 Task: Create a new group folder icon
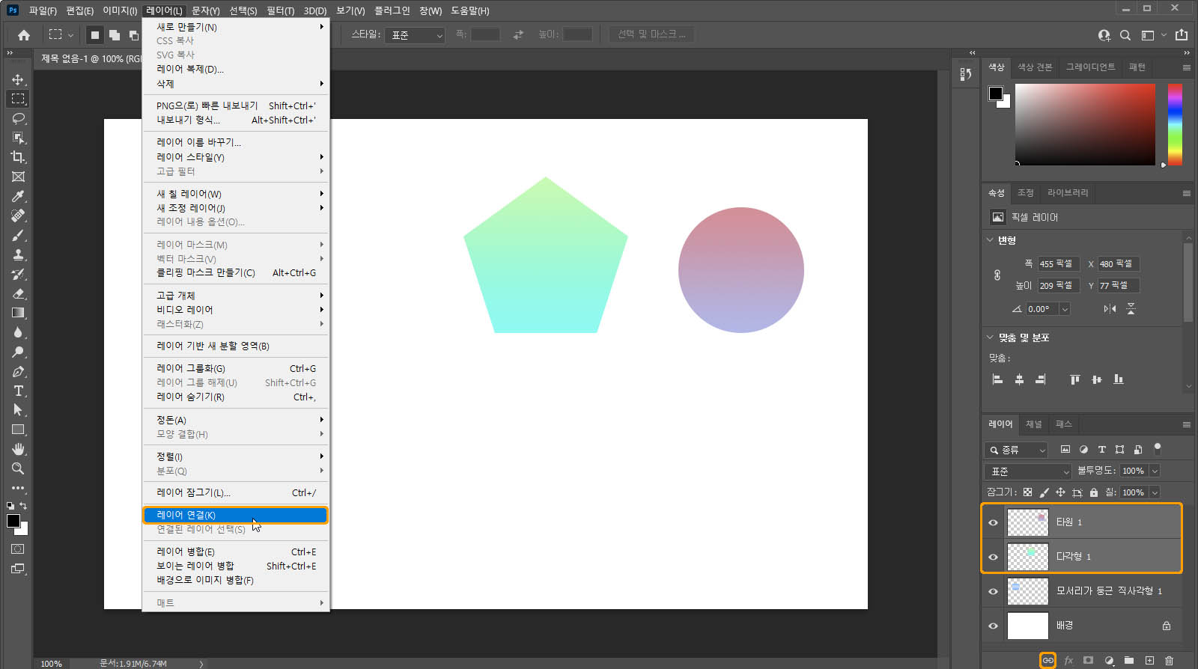(1129, 661)
